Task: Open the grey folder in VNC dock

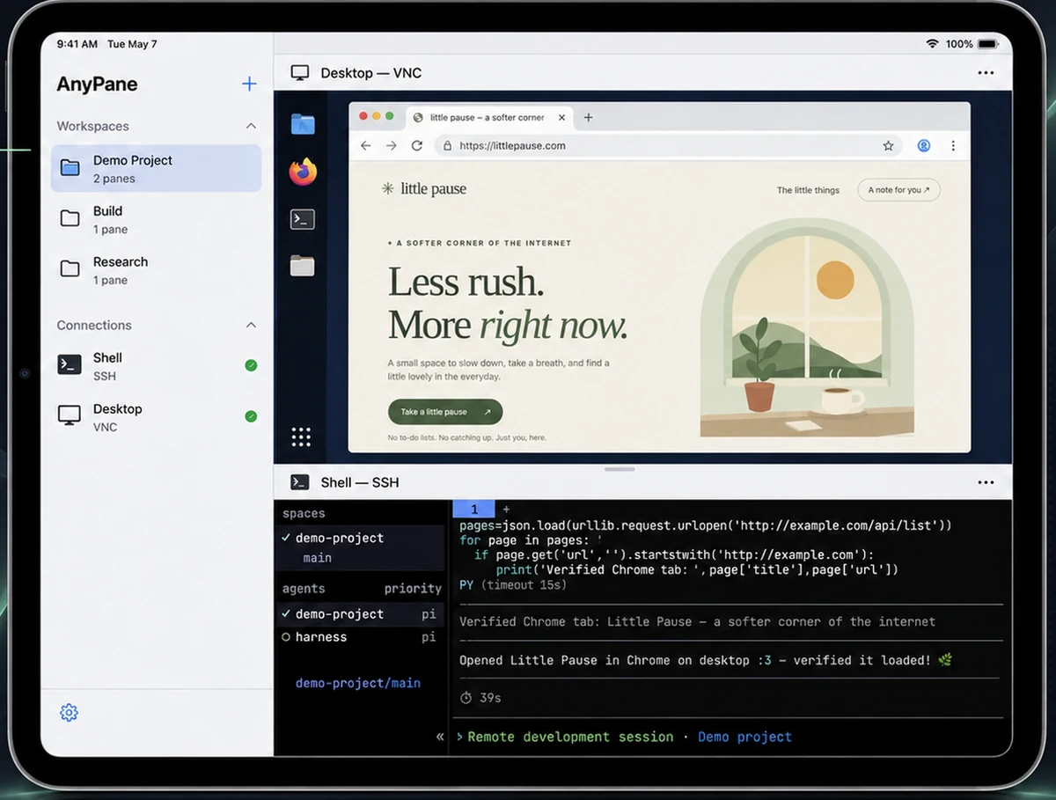Action: pyautogui.click(x=303, y=266)
